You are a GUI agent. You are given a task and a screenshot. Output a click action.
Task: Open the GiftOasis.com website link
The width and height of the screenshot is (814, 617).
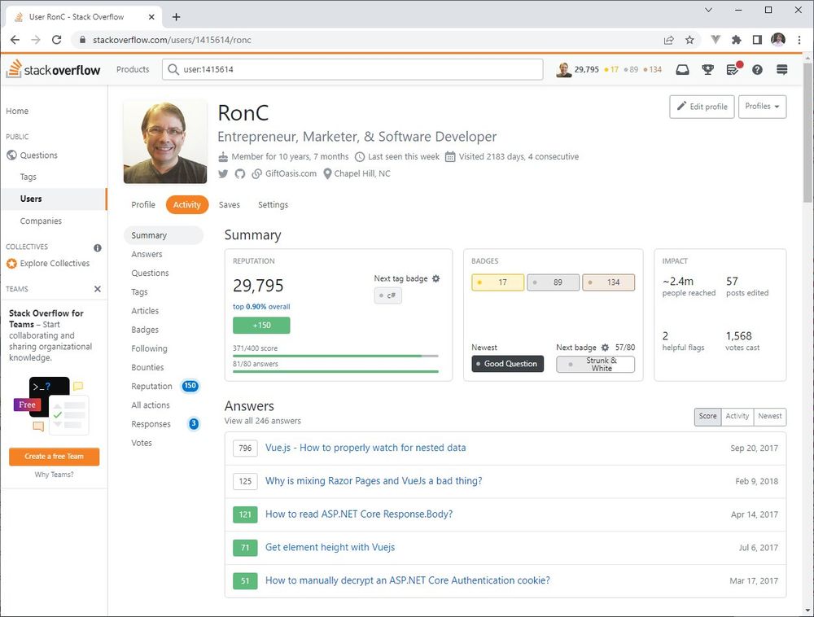(x=291, y=174)
